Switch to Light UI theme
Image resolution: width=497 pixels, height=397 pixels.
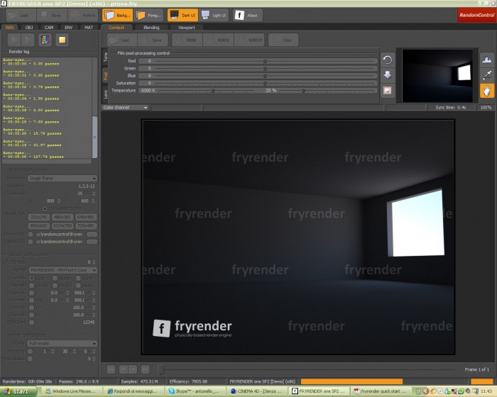(214, 15)
